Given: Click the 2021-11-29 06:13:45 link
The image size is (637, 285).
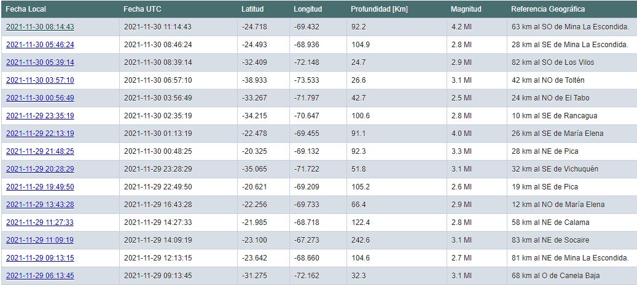Looking at the screenshot, I should (40, 276).
